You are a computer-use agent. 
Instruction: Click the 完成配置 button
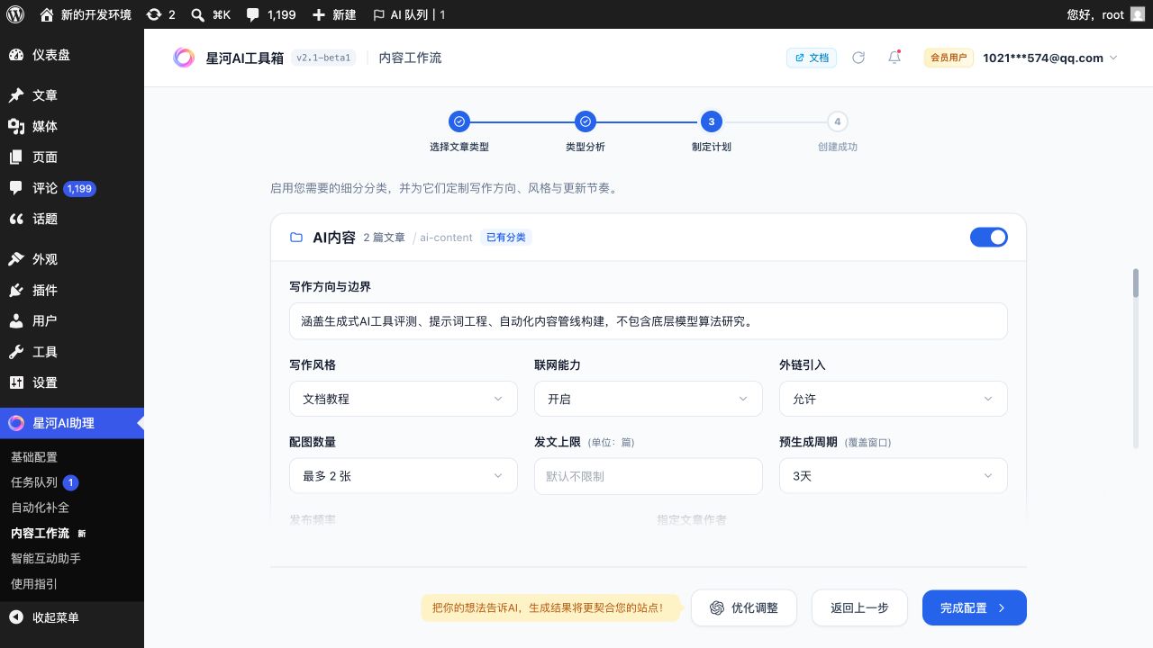(975, 607)
